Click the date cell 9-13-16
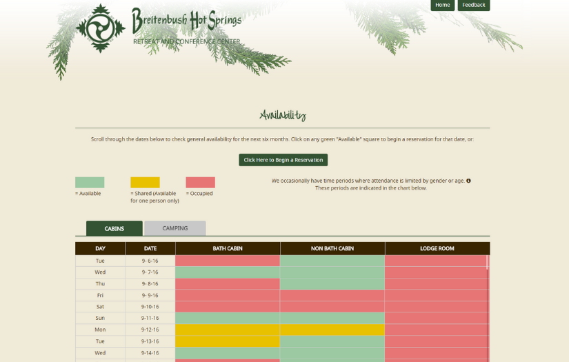This screenshot has width=569, height=362. pos(150,341)
